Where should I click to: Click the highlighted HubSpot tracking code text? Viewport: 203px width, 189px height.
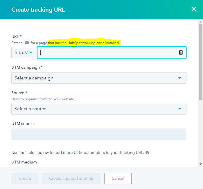[84, 43]
